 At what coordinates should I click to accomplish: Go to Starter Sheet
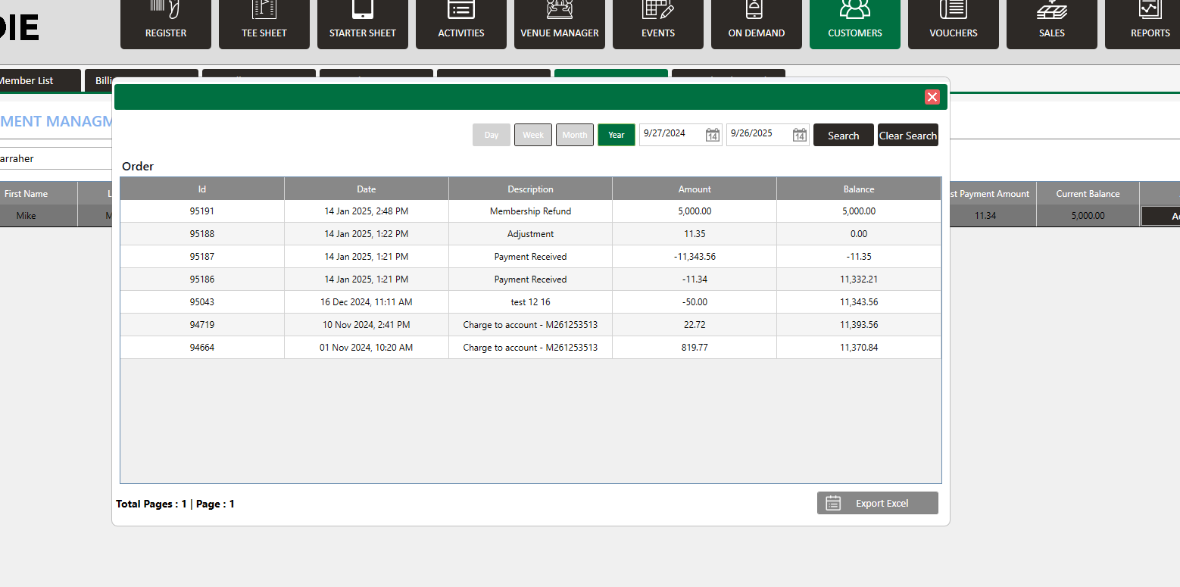pyautogui.click(x=363, y=24)
